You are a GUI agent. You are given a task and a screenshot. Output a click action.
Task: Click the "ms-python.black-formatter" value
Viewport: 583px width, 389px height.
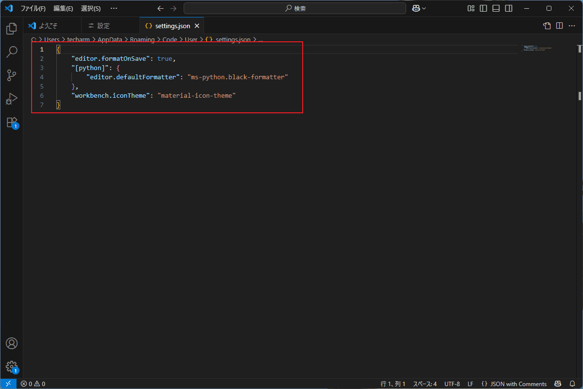[238, 77]
